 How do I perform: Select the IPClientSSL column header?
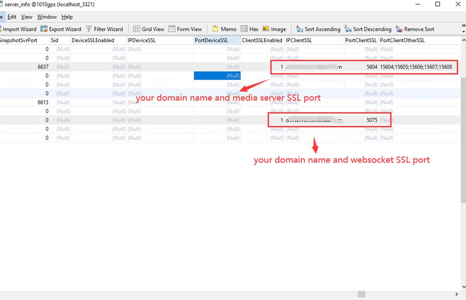click(x=314, y=40)
